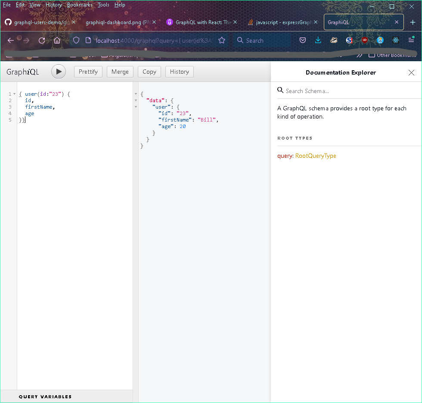Click the blue circular extension icon
The height and width of the screenshot is (403, 422).
[x=380, y=41]
